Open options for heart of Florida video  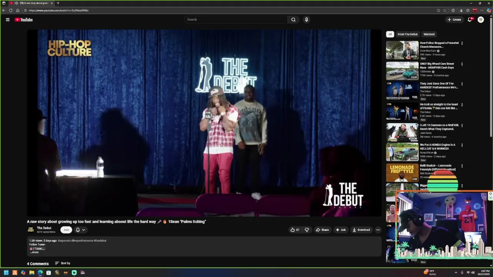[x=462, y=105]
